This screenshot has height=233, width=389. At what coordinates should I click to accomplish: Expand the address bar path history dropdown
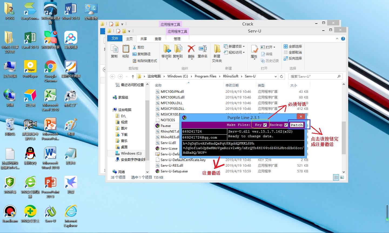coord(276,76)
